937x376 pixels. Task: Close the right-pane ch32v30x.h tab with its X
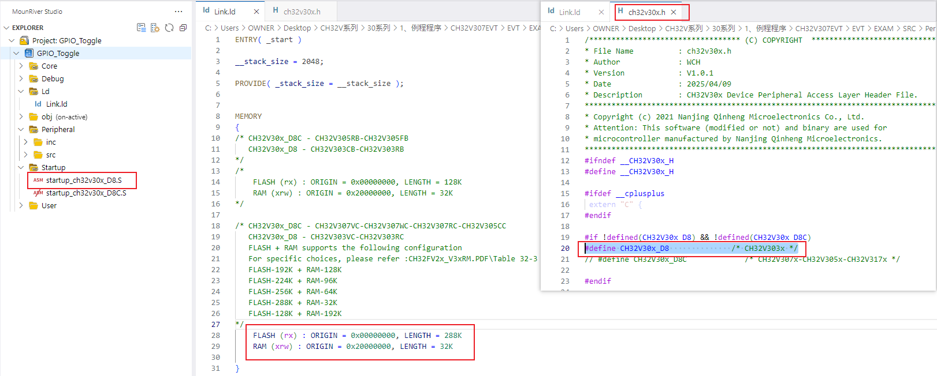point(674,12)
